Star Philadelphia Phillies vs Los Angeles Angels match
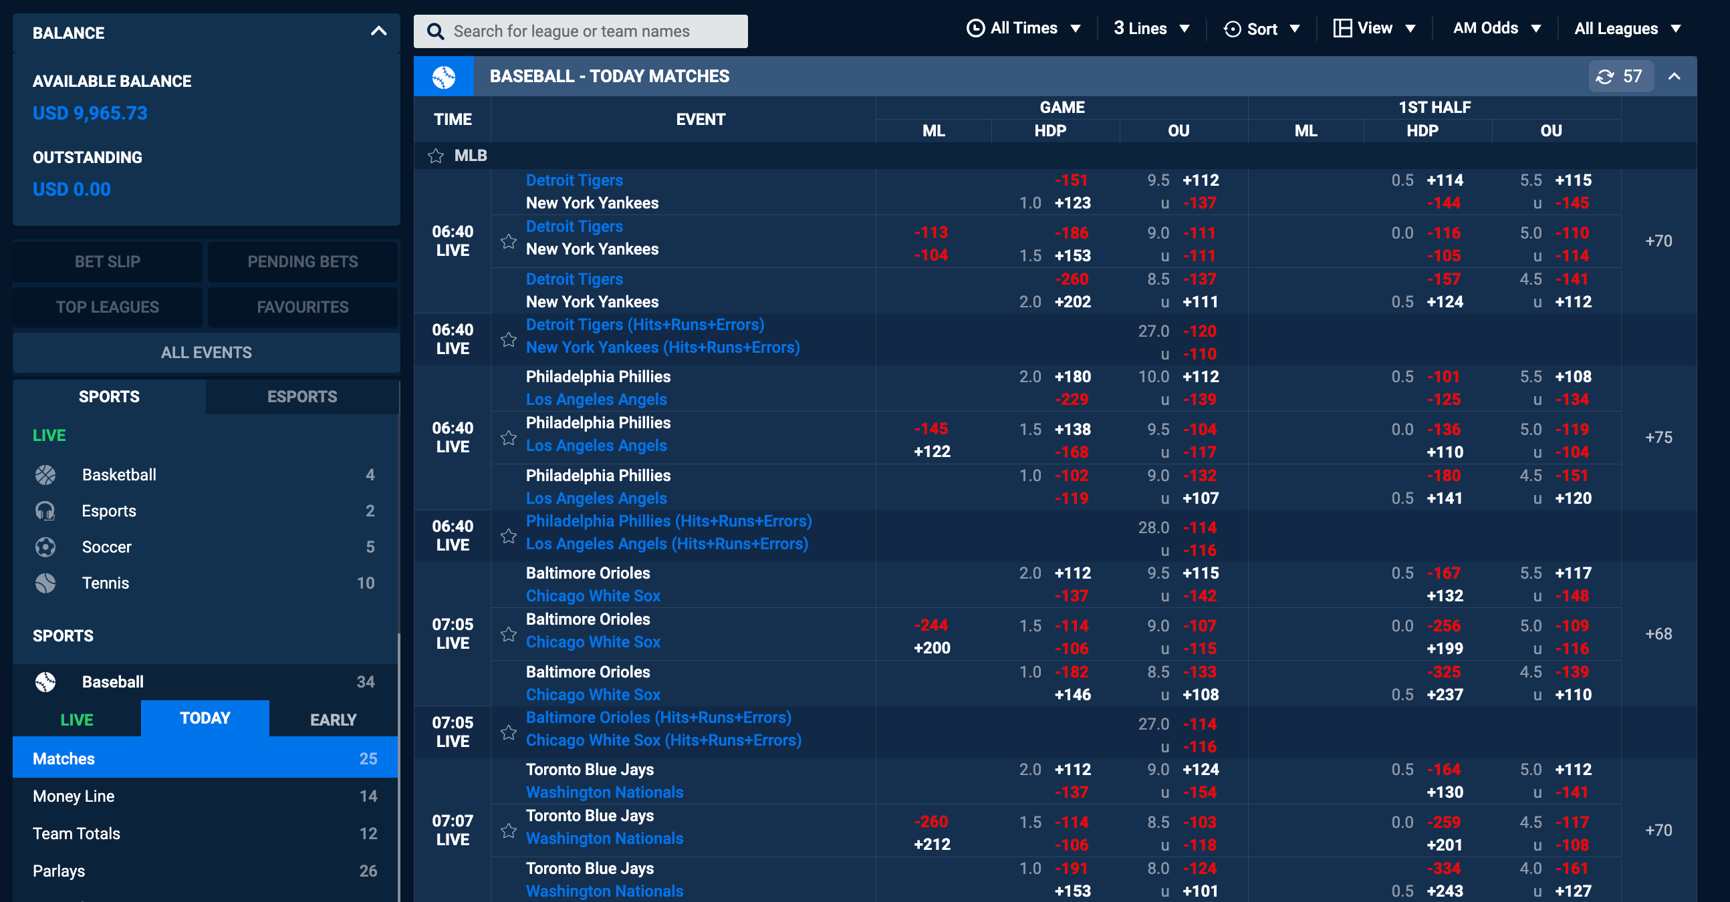Viewport: 1730px width, 902px height. (x=509, y=438)
